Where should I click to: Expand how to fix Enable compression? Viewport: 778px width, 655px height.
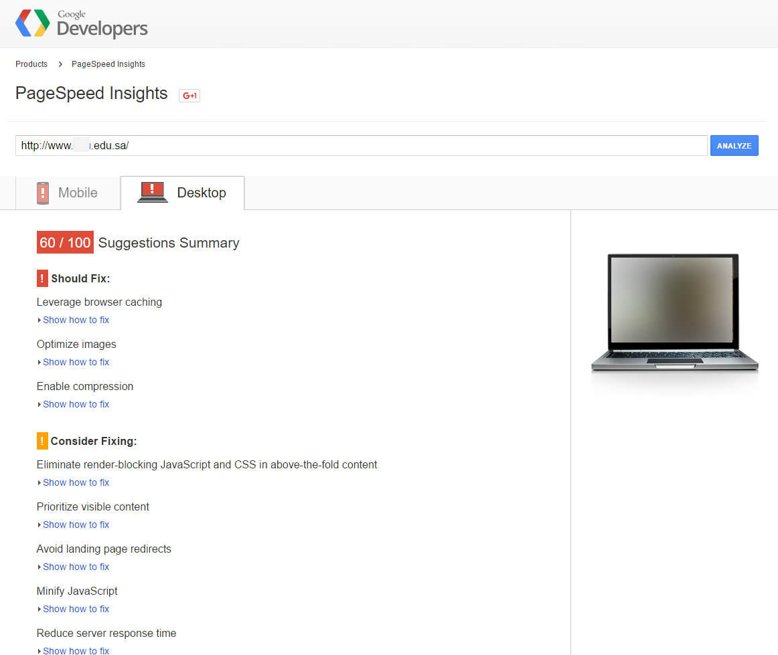(x=76, y=404)
